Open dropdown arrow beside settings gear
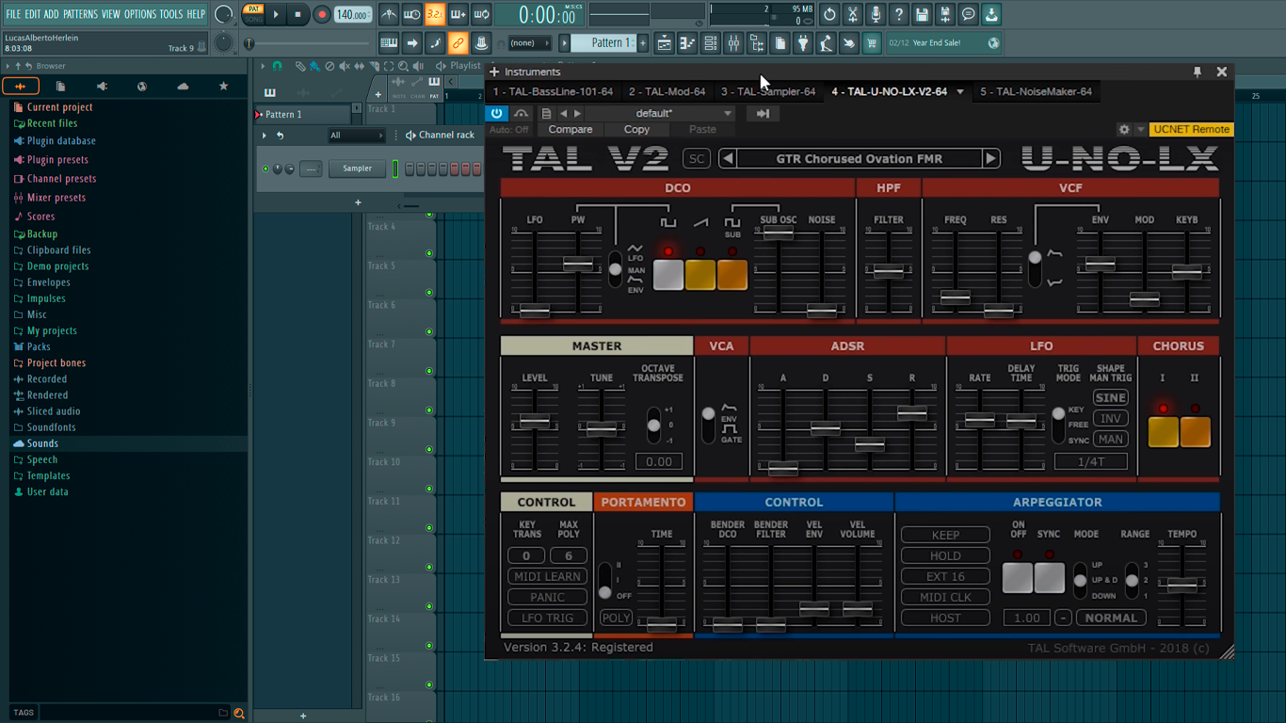This screenshot has width=1286, height=723. click(1140, 129)
